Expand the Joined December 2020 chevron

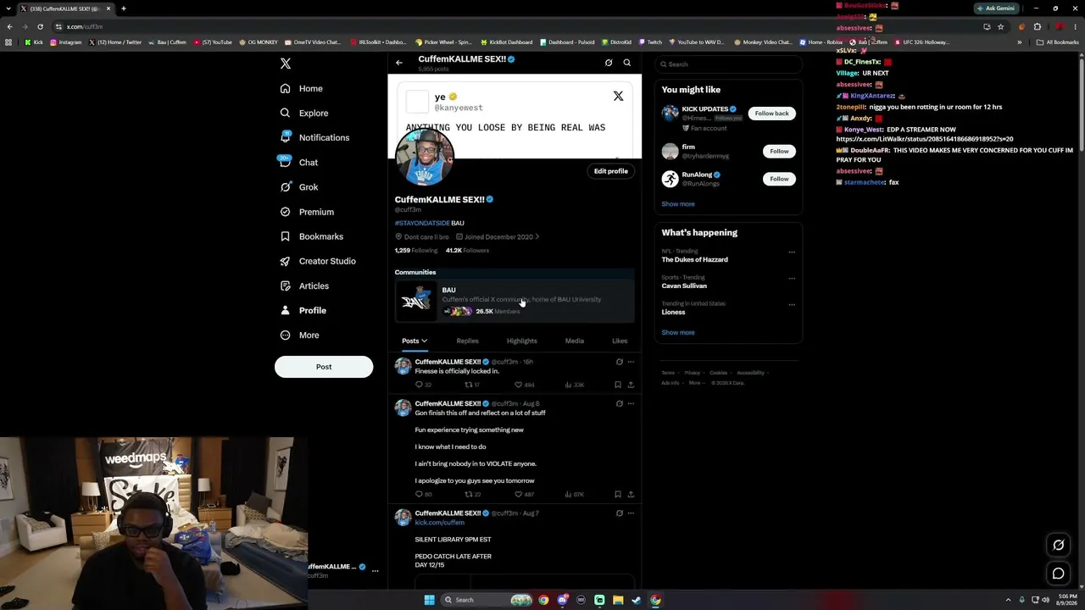537,236
